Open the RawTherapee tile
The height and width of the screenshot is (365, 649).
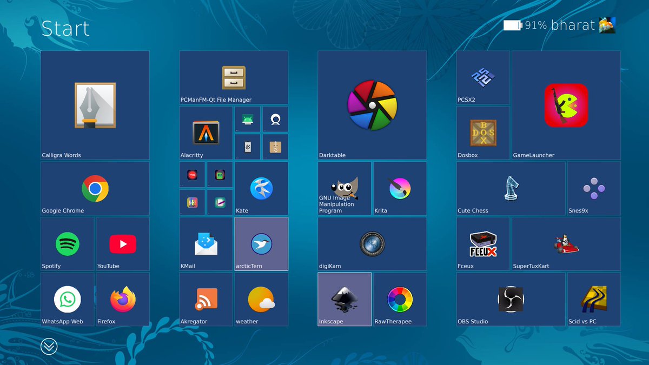[x=400, y=299]
